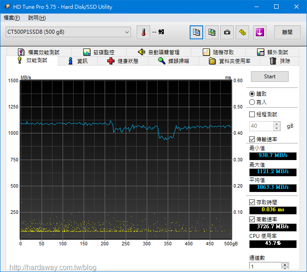307x272 pixels.
Task: Click the 45.7% CPU usage value
Action: pyautogui.click(x=273, y=244)
